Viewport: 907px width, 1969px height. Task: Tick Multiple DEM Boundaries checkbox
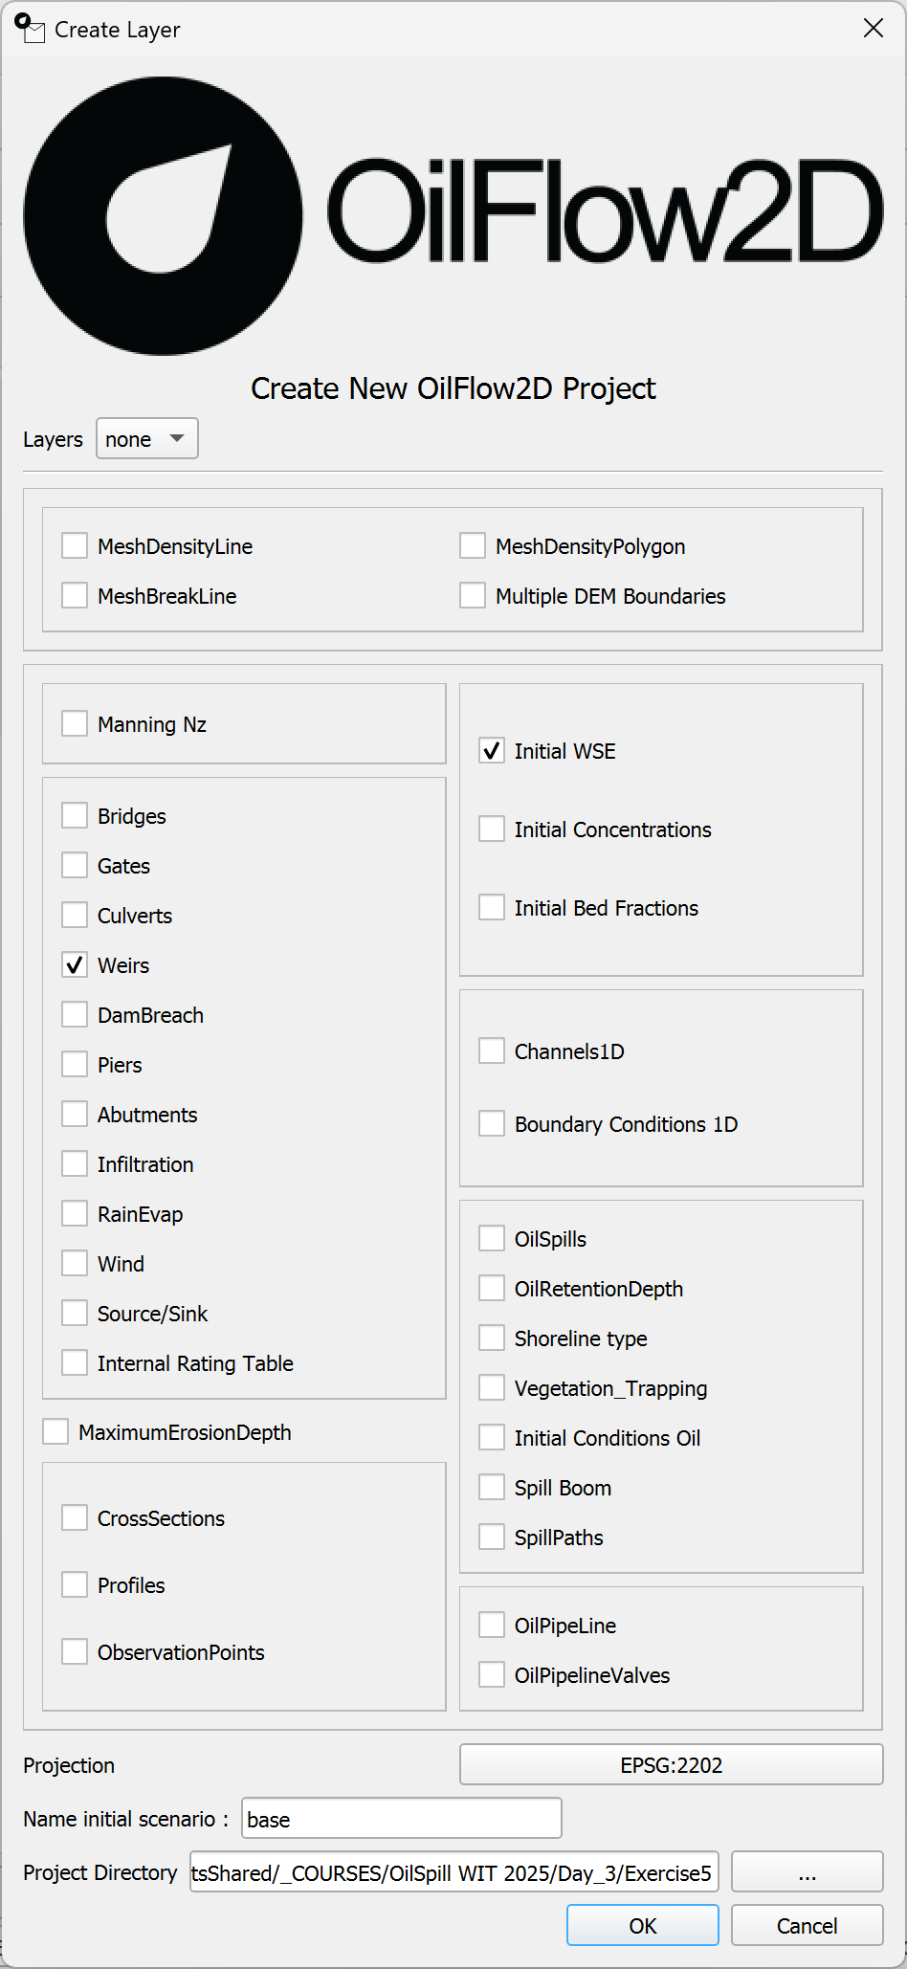473,596
